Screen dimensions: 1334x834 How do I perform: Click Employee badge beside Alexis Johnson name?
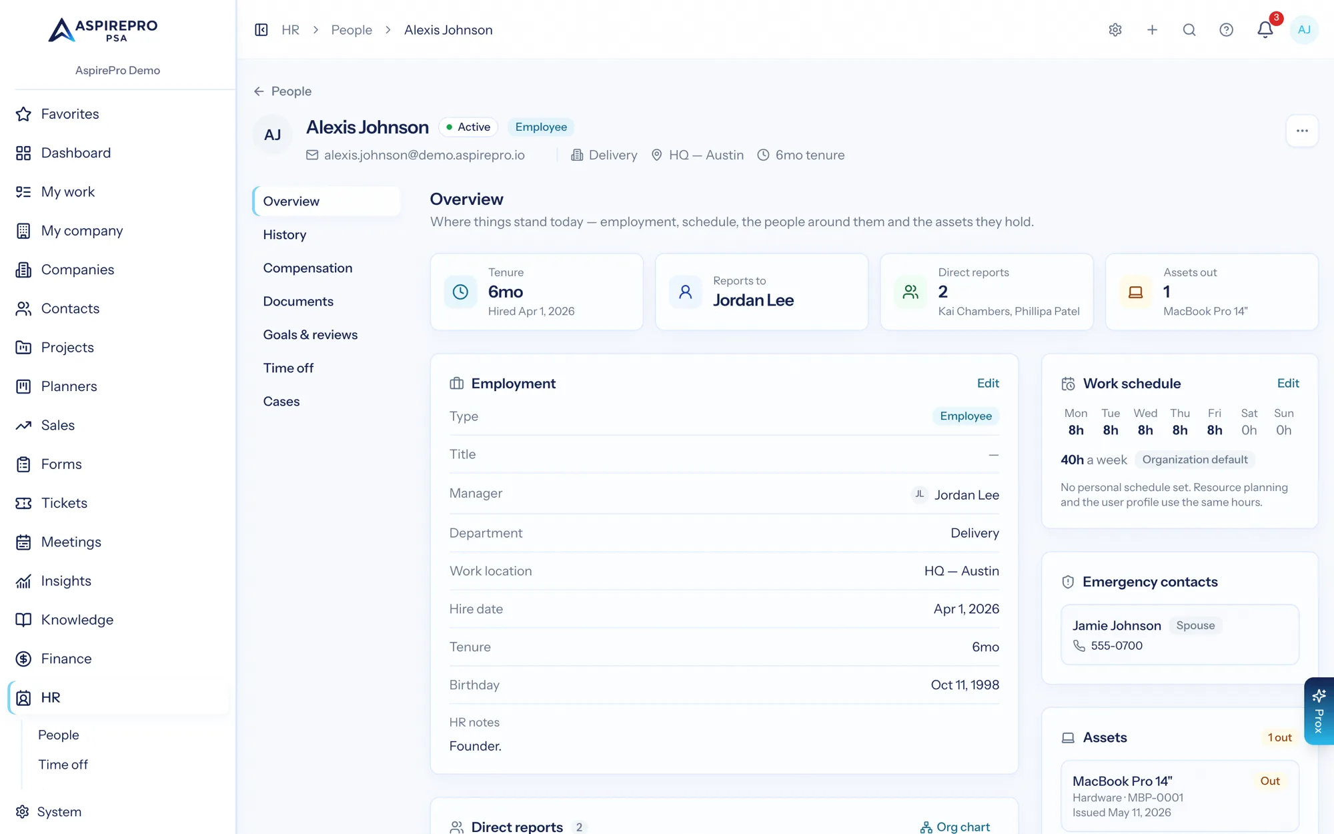(x=541, y=127)
